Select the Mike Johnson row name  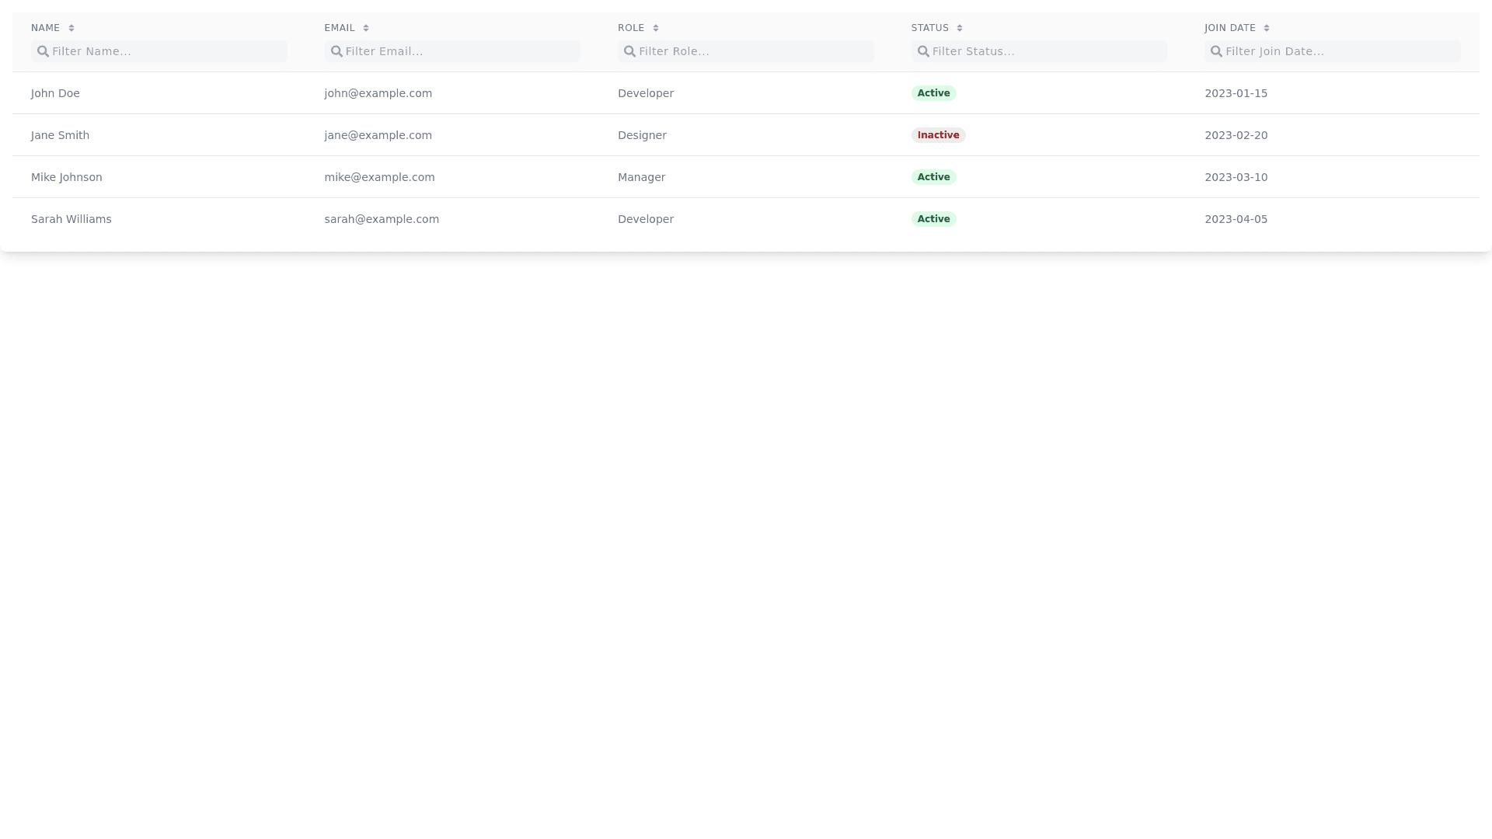tap(67, 177)
